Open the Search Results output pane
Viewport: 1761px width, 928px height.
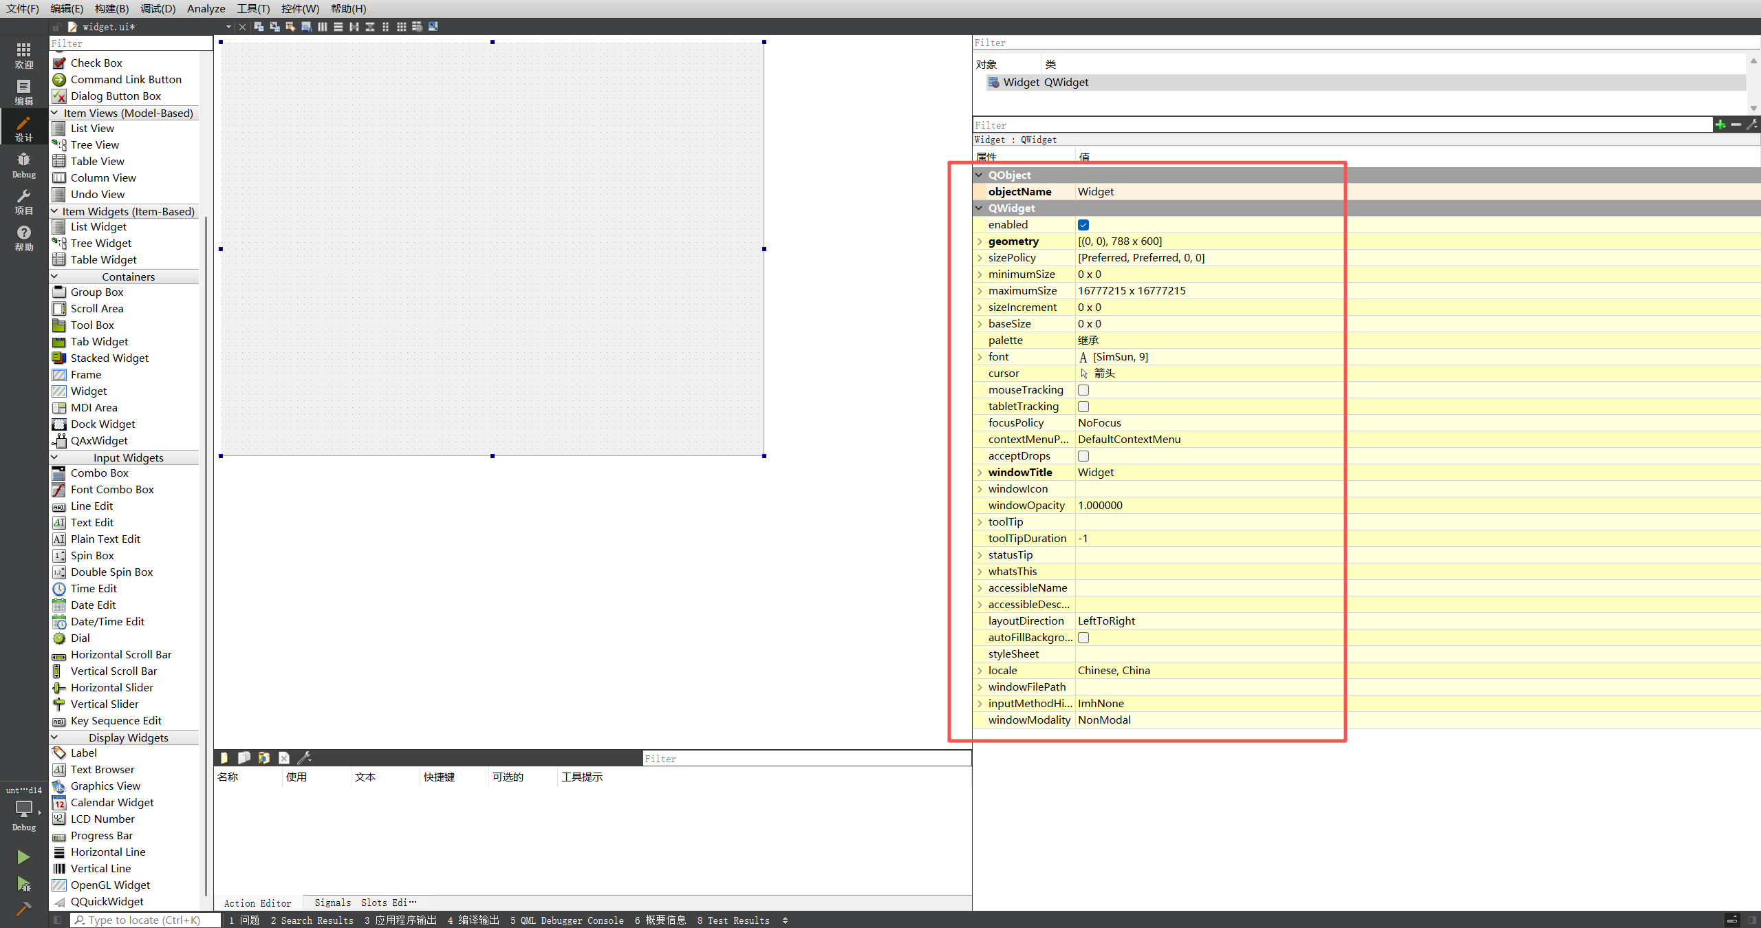click(312, 920)
